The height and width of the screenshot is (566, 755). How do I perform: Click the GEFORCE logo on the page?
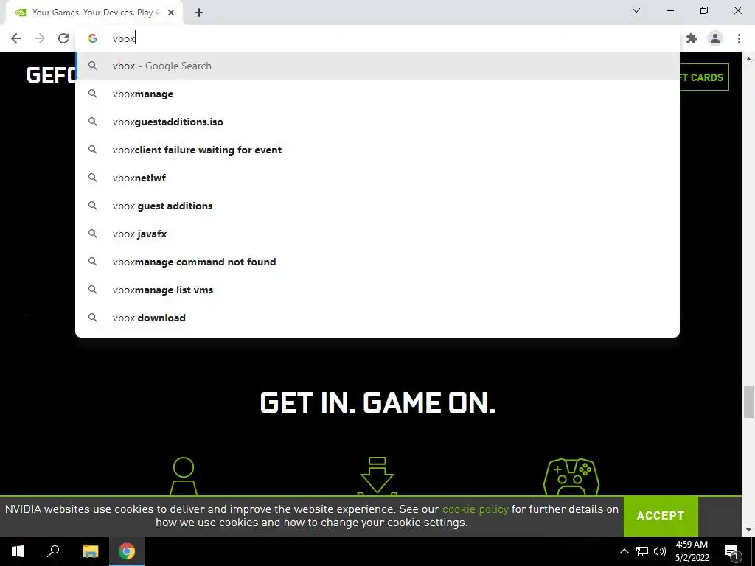click(x=51, y=75)
